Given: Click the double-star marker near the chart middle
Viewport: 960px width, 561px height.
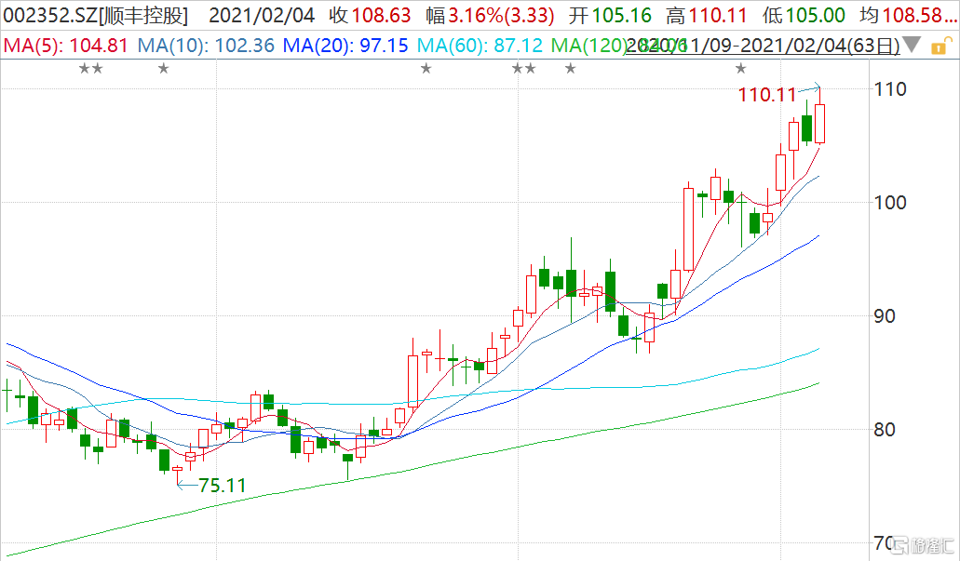Looking at the screenshot, I should point(524,68).
